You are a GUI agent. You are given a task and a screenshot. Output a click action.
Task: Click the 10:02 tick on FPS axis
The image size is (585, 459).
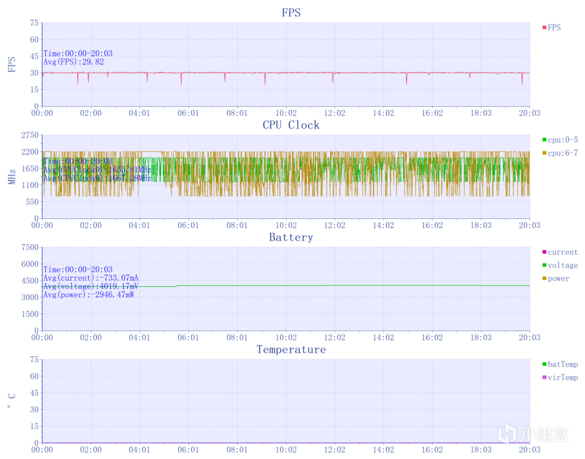pyautogui.click(x=286, y=113)
